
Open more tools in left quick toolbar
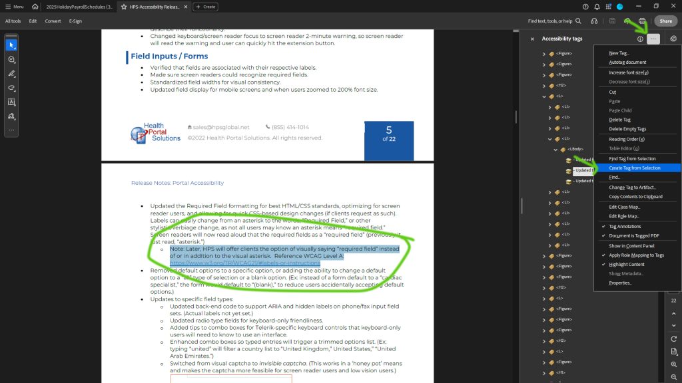coord(11,130)
